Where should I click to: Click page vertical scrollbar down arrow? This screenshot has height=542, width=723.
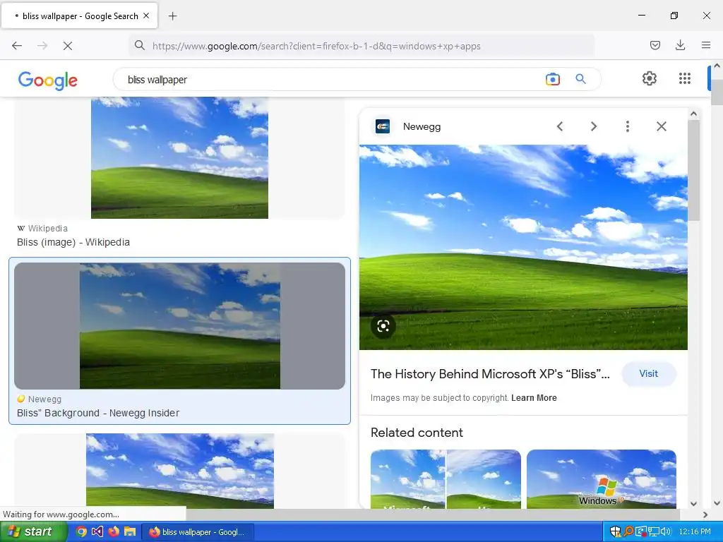click(717, 504)
